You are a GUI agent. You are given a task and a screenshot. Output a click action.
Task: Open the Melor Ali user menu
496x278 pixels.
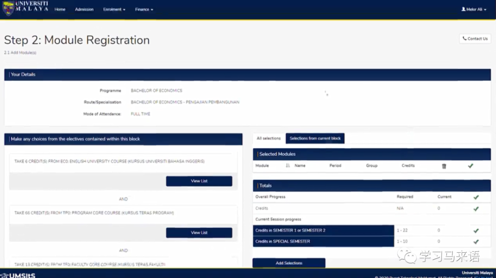474,9
